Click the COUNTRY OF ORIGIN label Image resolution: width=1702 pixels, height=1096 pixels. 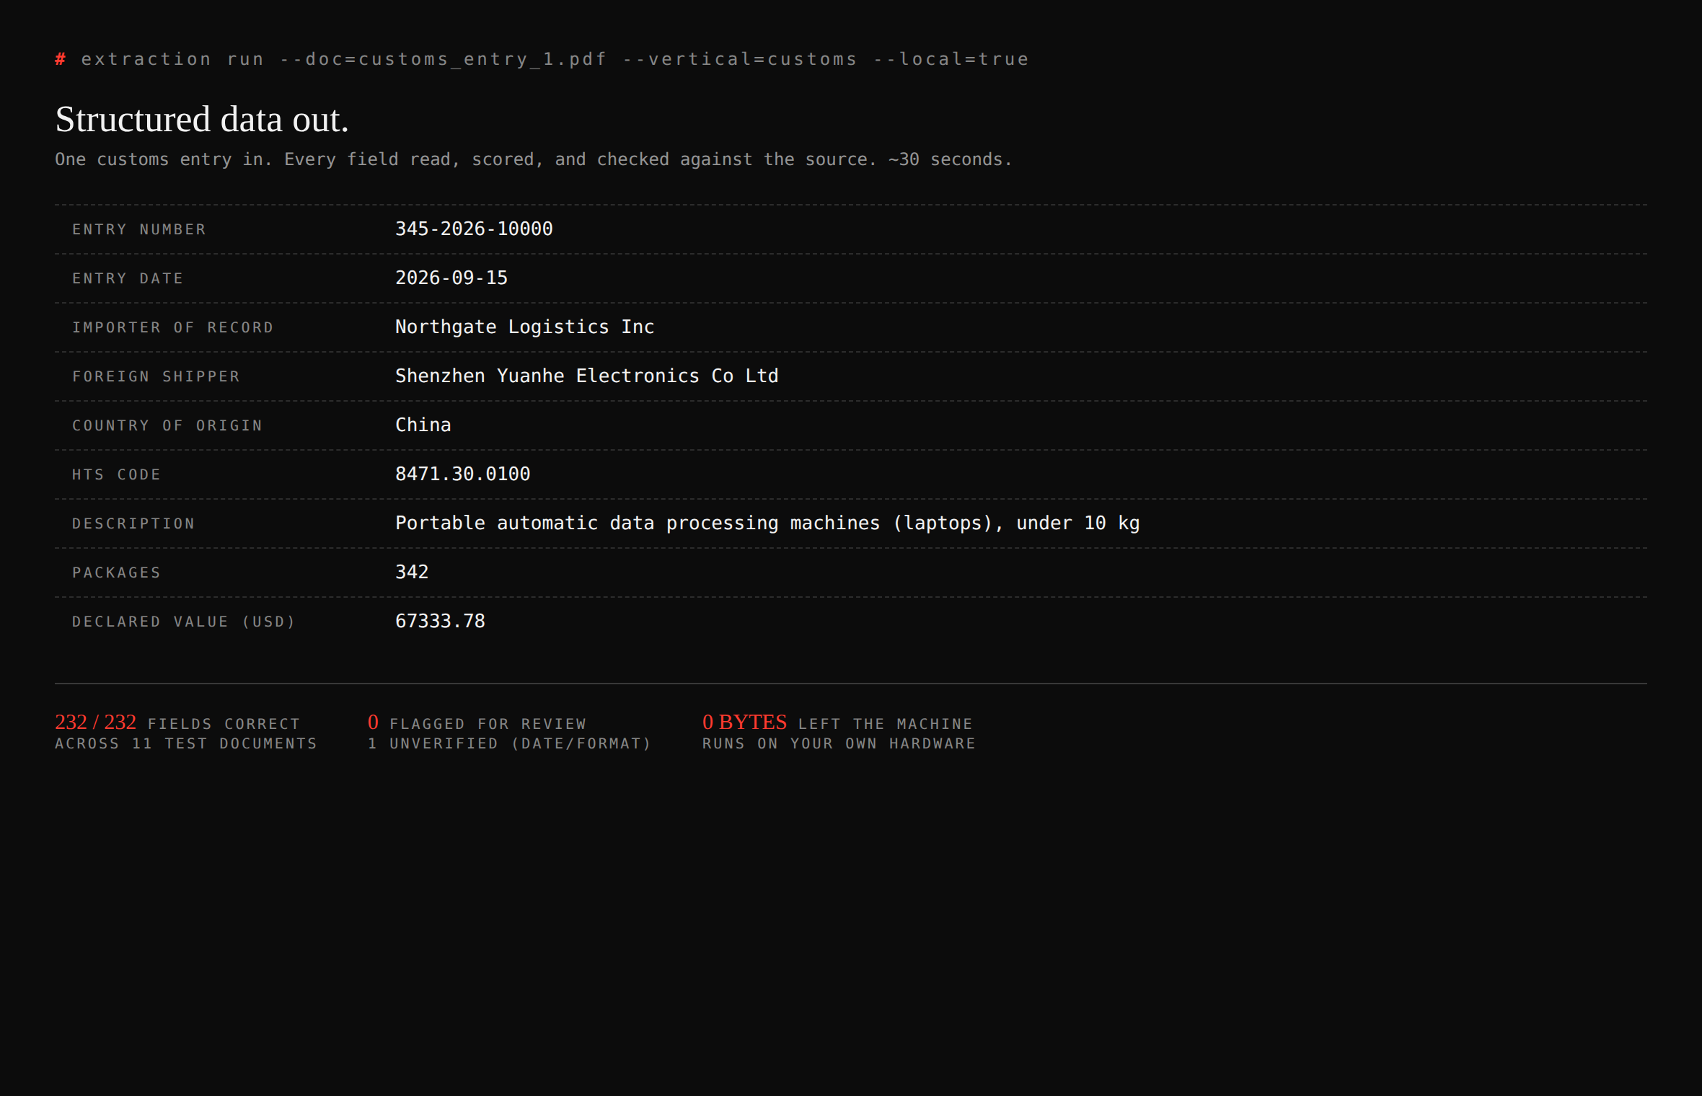(167, 425)
